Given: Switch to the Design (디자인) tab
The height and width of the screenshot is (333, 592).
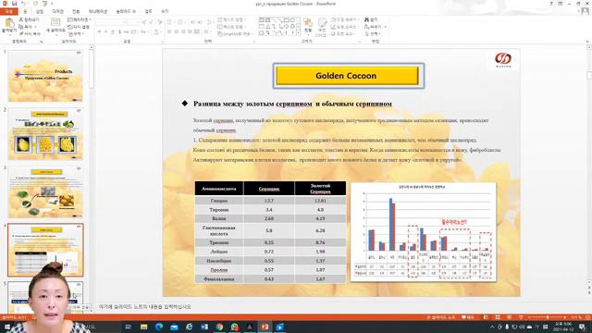Looking at the screenshot, I should pos(57,11).
